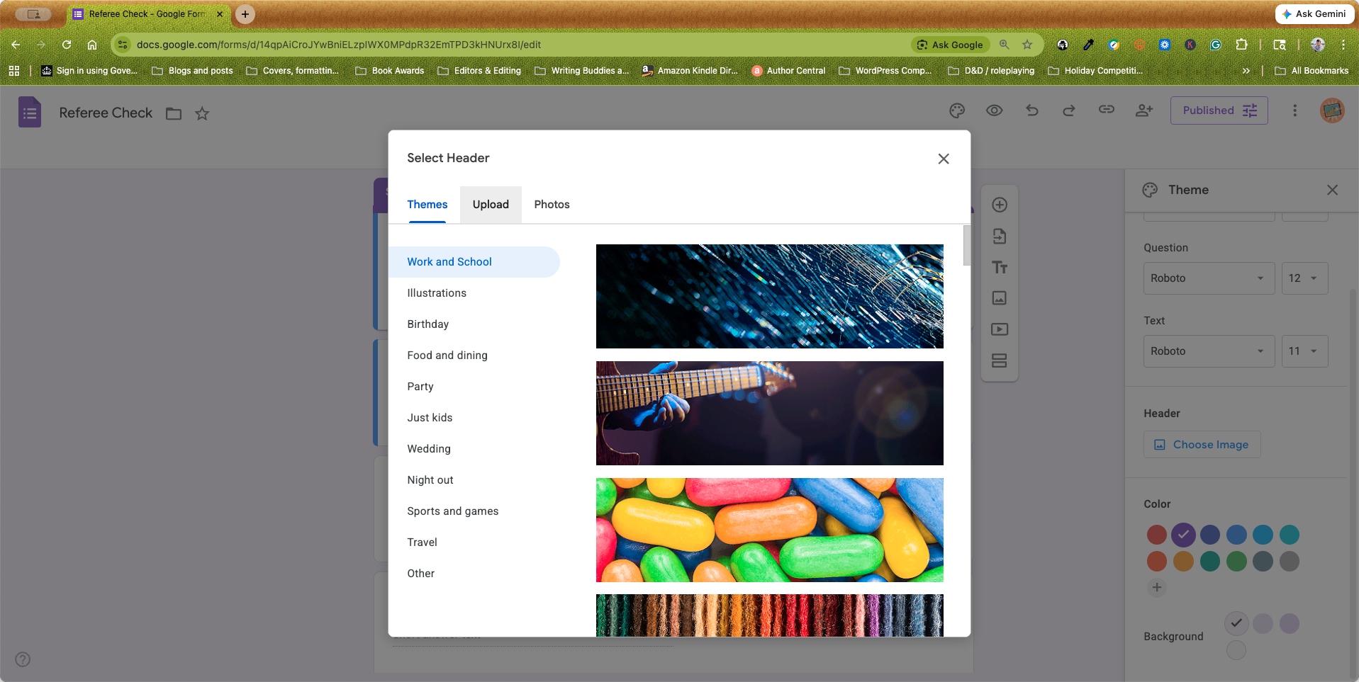
Task: Switch to the Upload tab
Action: [491, 205]
